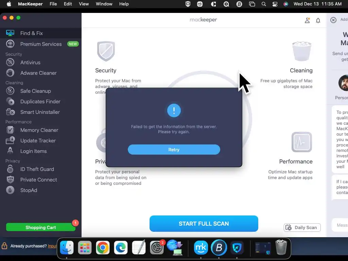Select Antivirus in sidebar
Image resolution: width=348 pixels, height=261 pixels.
(41, 63)
